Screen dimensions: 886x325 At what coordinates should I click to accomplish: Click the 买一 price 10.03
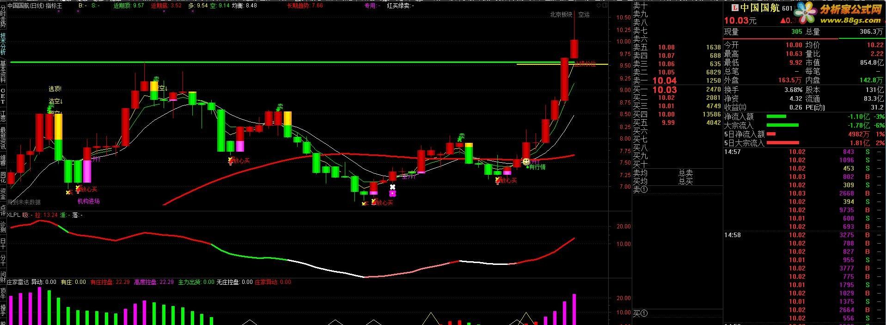pos(665,90)
